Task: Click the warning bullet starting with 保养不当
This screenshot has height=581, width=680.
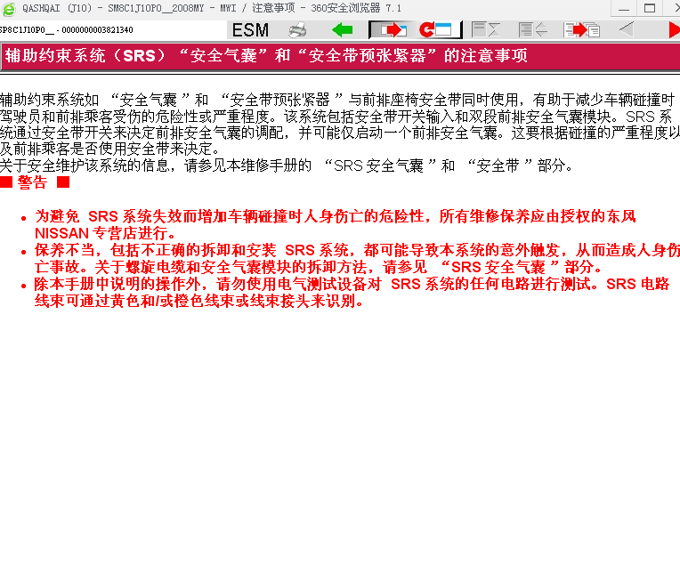Action: (357, 258)
